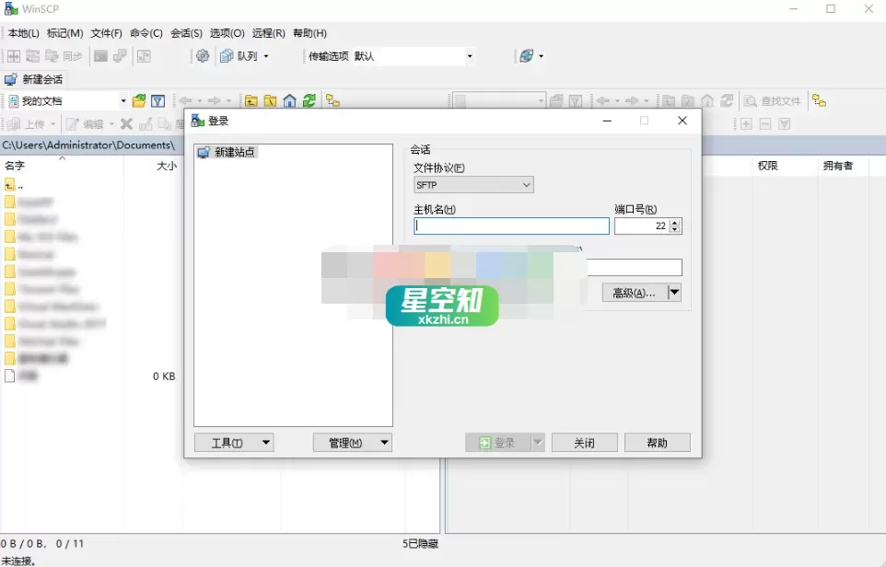Image resolution: width=886 pixels, height=567 pixels.
Task: Open the preferences gear icon on toolbar
Action: [x=201, y=55]
